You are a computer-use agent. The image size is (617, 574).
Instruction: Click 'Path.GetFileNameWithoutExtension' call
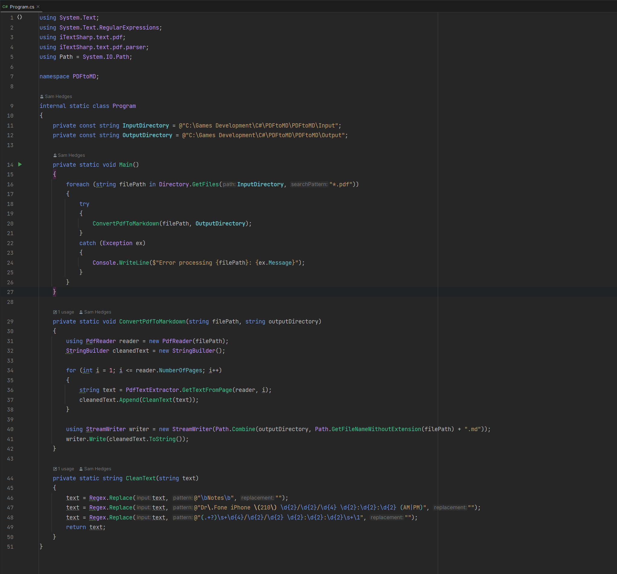pyautogui.click(x=368, y=429)
